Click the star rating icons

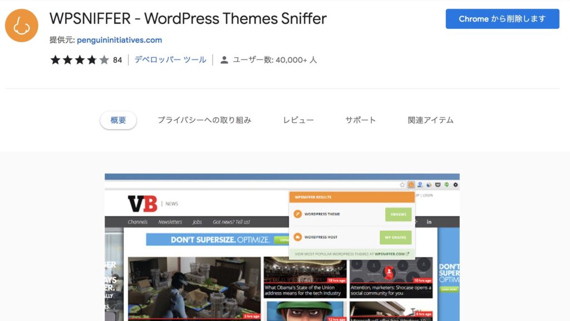coord(80,60)
